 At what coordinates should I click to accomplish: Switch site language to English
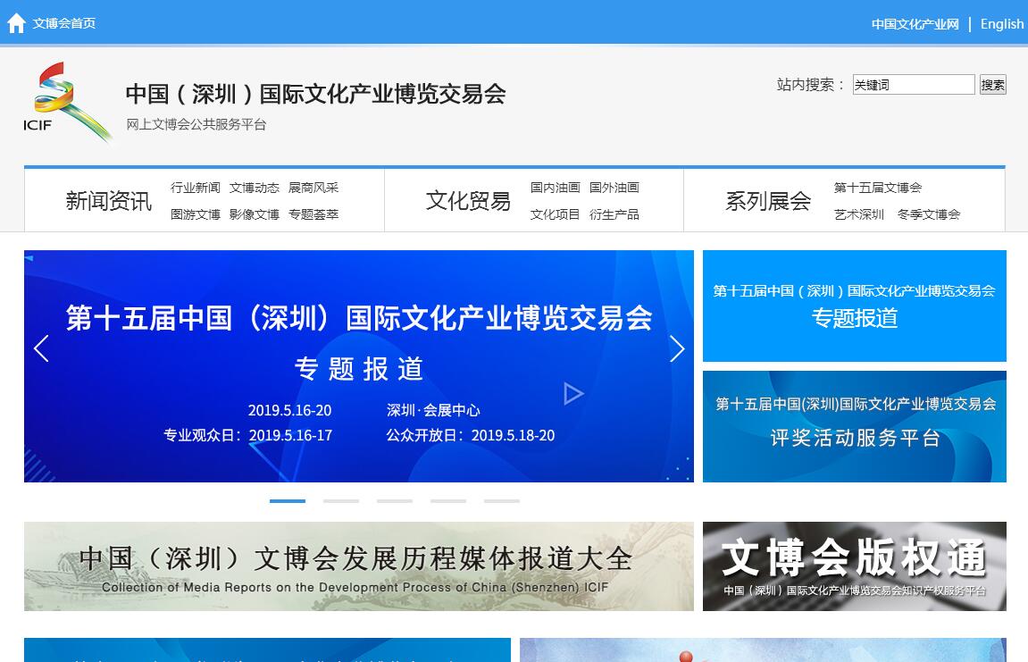tap(1002, 24)
